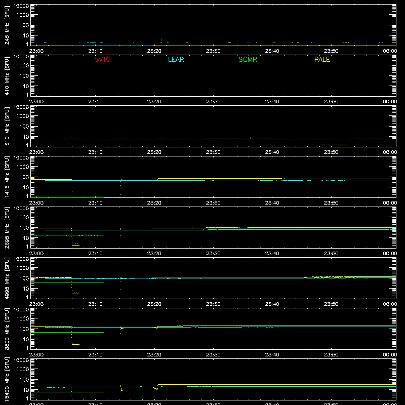Click the 1000 y-axis label of 410 MHz plot

click(x=23, y=66)
